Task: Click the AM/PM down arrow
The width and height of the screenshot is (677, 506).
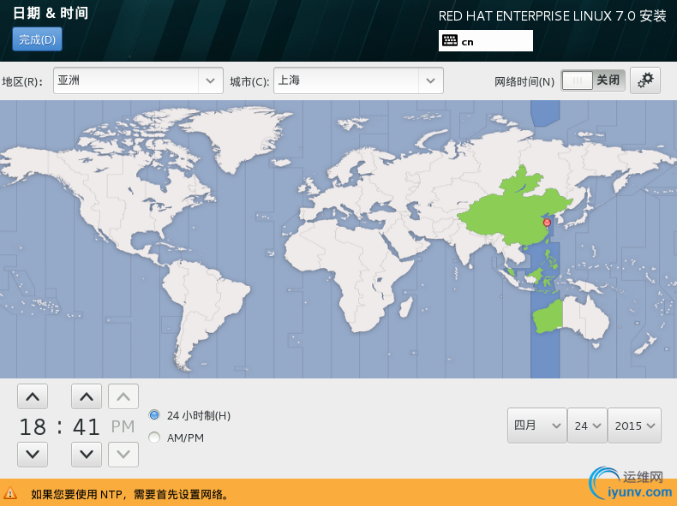Action: pos(123,455)
